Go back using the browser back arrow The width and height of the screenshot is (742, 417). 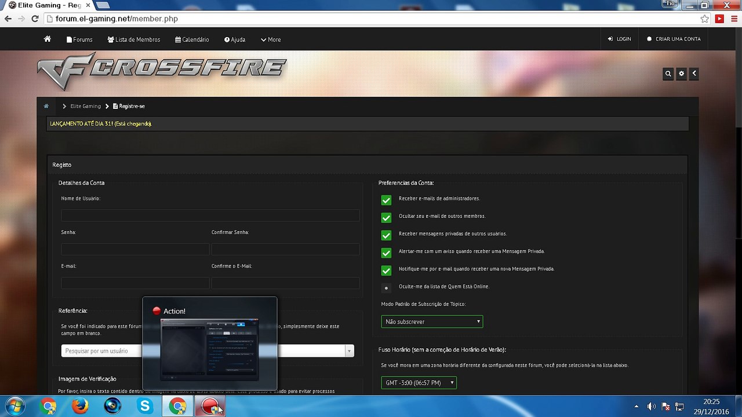click(x=8, y=19)
